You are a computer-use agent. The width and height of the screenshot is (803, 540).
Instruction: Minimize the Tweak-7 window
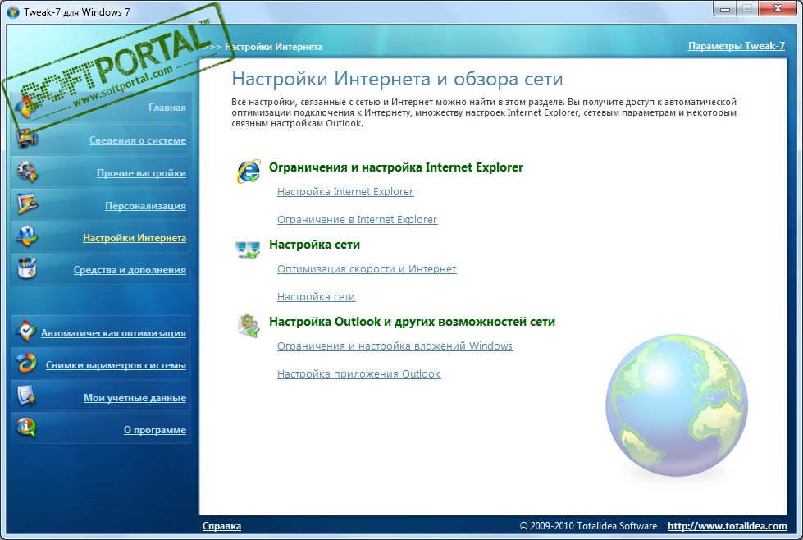click(x=724, y=9)
